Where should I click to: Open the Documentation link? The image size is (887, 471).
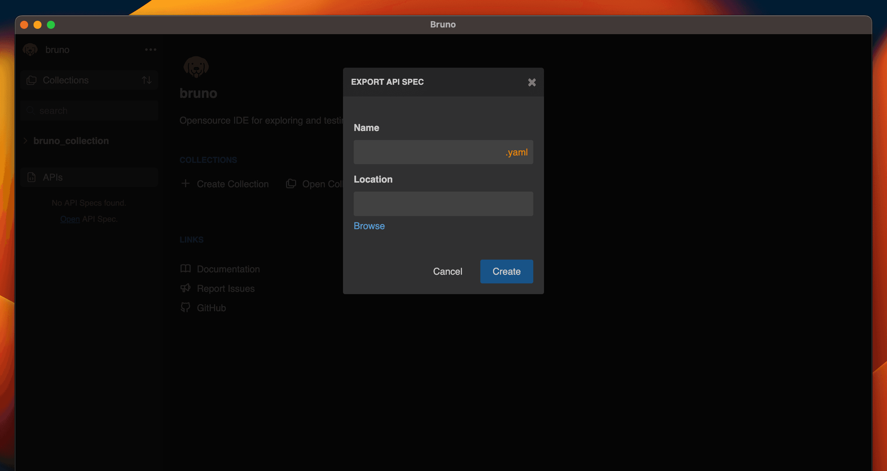point(228,269)
